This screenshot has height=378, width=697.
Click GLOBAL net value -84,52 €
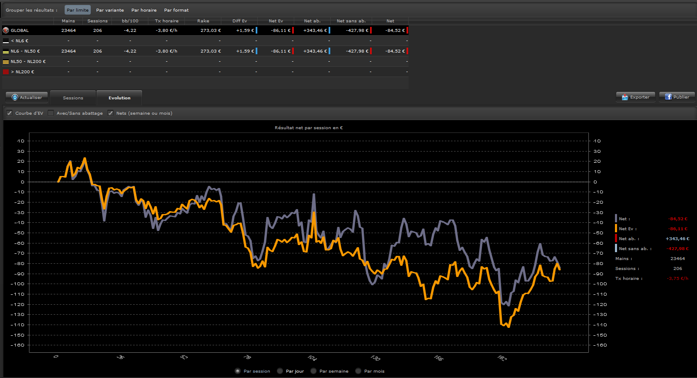(395, 31)
